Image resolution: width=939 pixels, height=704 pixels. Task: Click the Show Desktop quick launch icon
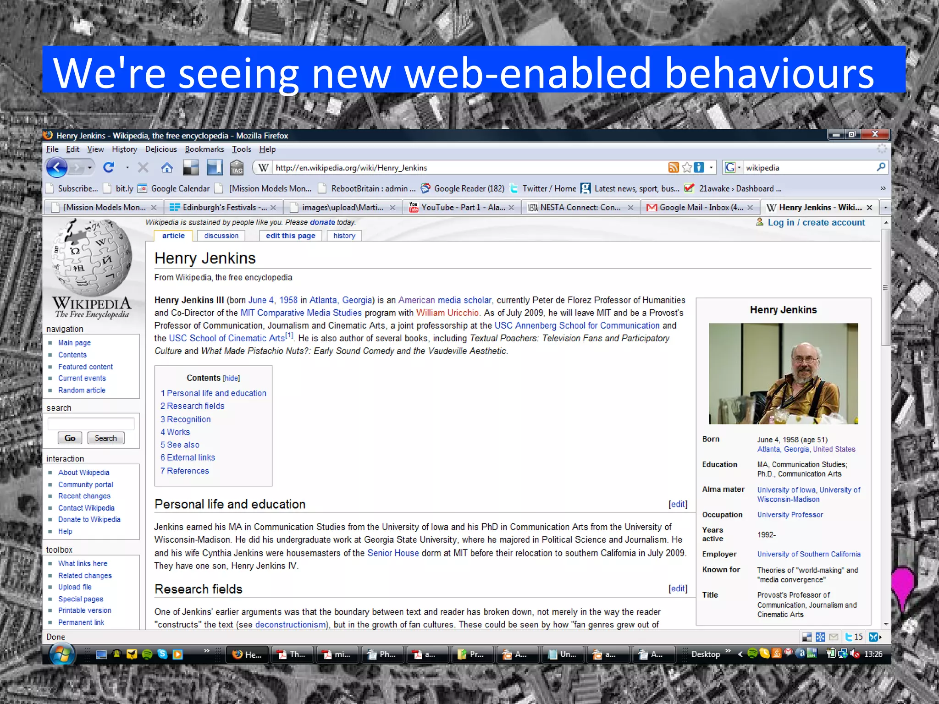pyautogui.click(x=101, y=654)
